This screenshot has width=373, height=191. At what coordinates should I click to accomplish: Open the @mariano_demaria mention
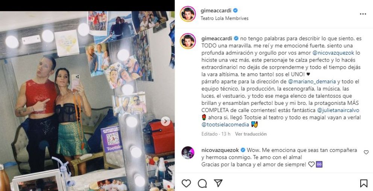click(x=312, y=82)
